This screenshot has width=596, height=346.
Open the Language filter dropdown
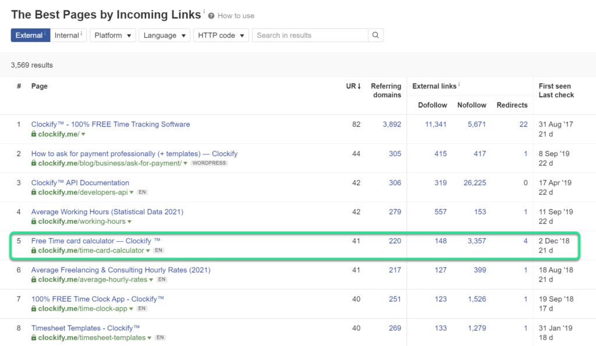[x=164, y=35]
